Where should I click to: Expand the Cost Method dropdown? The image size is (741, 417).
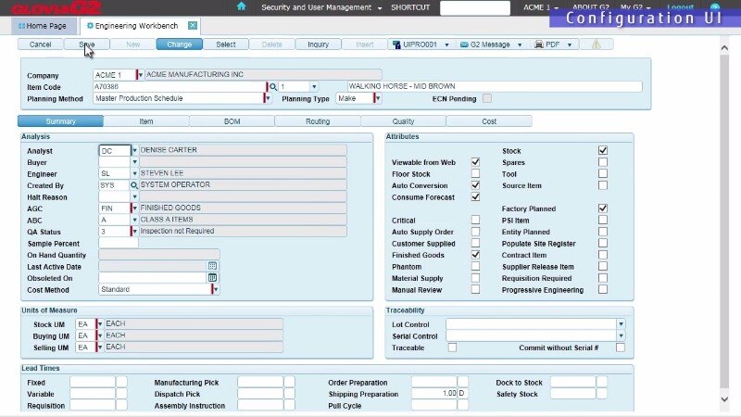tap(215, 289)
